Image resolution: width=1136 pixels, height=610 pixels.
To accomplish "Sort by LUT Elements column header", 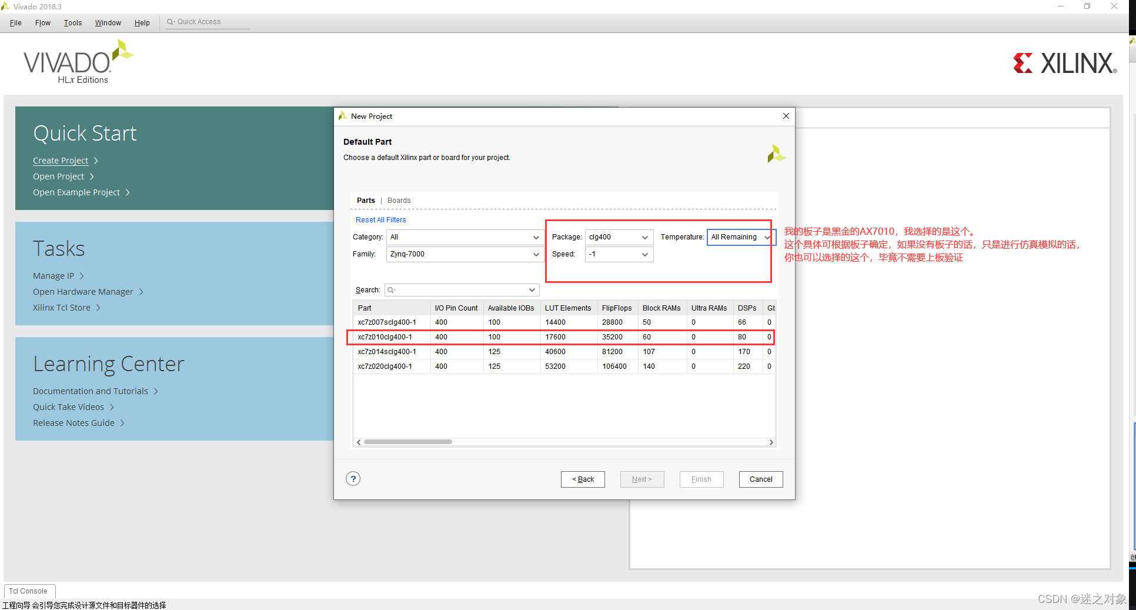I will (x=568, y=308).
